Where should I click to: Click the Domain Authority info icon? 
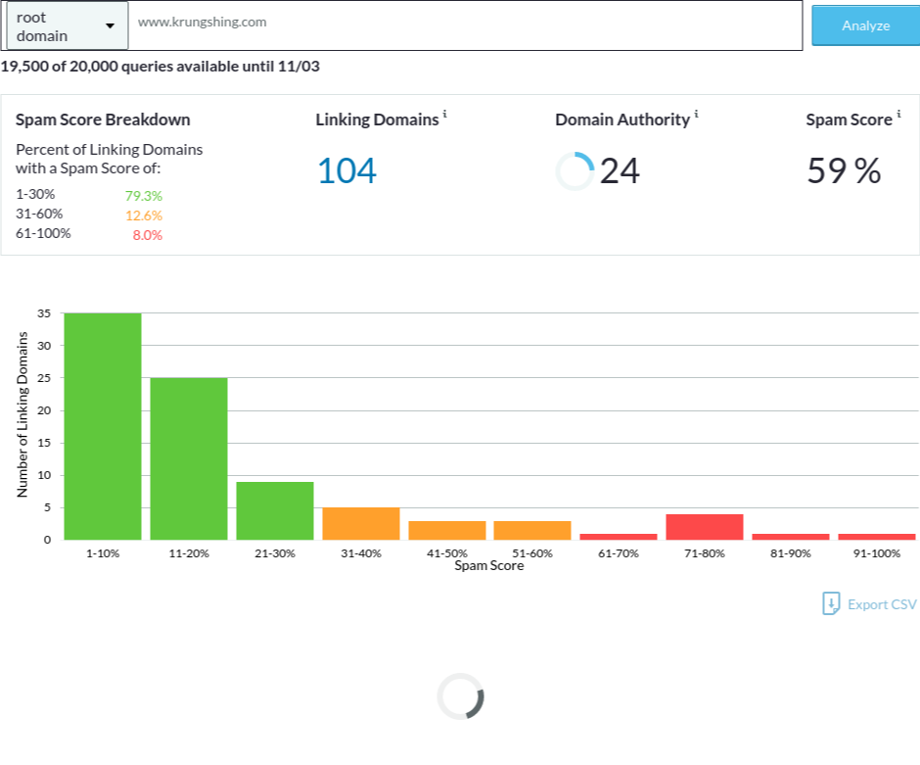697,115
